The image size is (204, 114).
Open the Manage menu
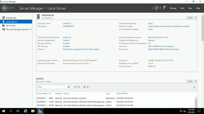[173, 8]
